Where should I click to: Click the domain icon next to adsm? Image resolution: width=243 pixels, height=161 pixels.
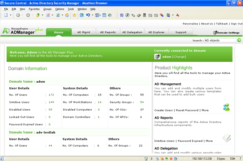click(157, 56)
